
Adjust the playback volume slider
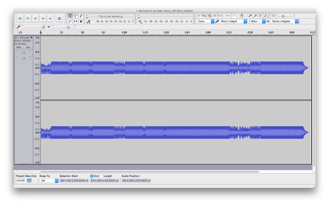coord(64,27)
